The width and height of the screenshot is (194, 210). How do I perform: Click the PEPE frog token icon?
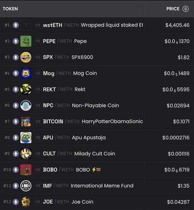tap(26, 41)
